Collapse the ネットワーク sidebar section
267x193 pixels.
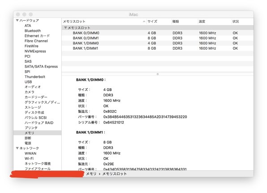click(x=17, y=148)
